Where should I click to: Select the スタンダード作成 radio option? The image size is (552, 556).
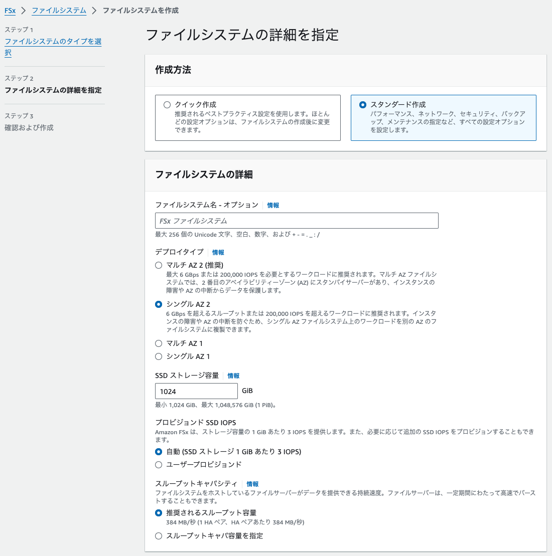tap(362, 105)
